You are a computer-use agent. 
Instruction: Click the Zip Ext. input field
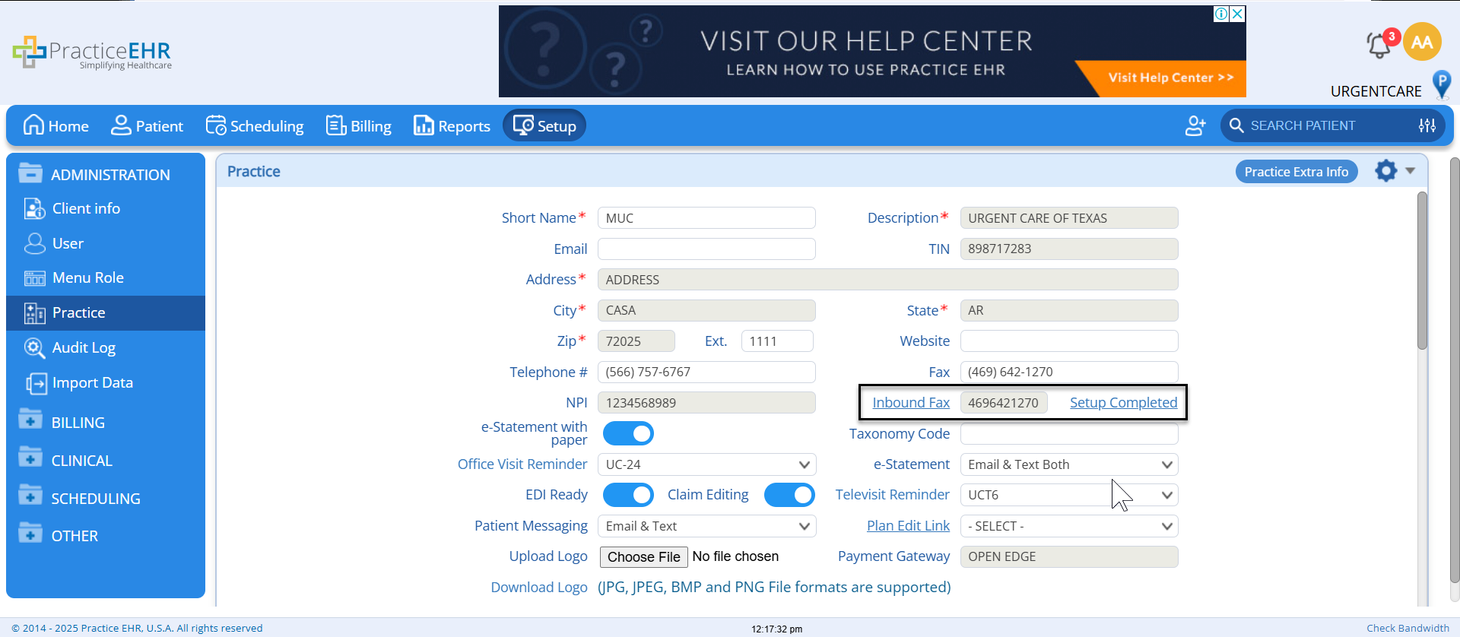click(x=777, y=341)
